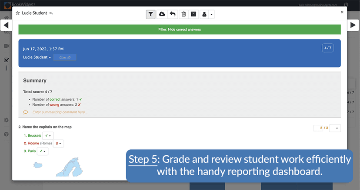Viewport: 360px width, 190px height.
Task: Click small reply arrow beside student name
Action: click(x=51, y=13)
